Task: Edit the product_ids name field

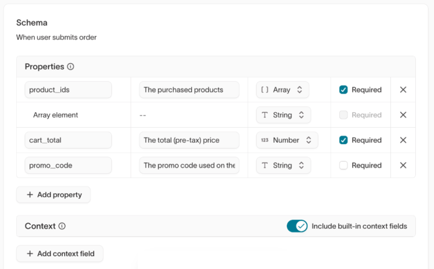Action: tap(68, 90)
